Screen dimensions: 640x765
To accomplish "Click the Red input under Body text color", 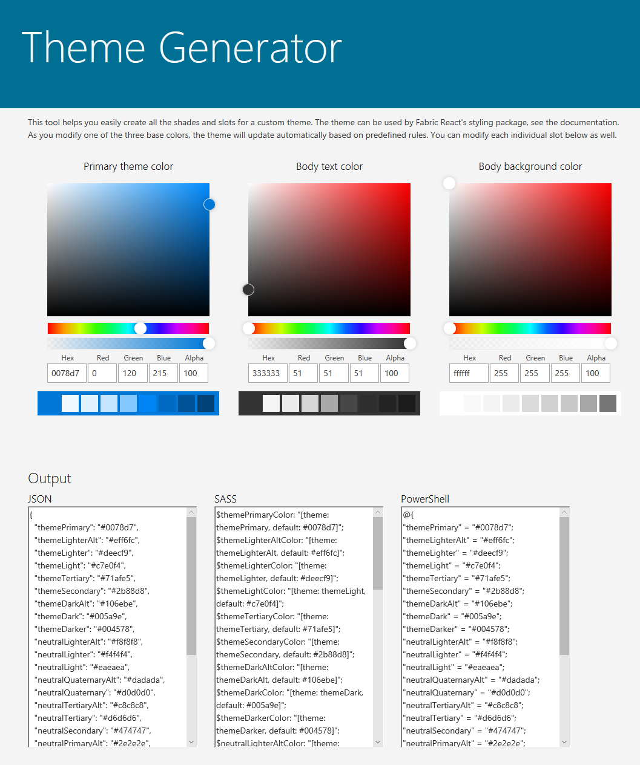I will (303, 373).
